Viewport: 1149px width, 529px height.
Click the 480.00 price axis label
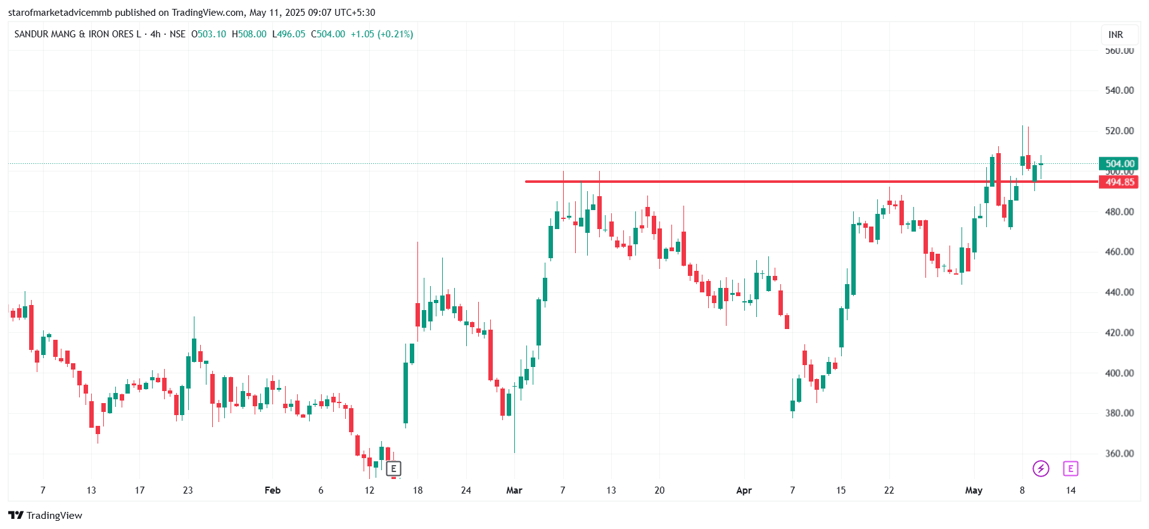pyautogui.click(x=1119, y=212)
